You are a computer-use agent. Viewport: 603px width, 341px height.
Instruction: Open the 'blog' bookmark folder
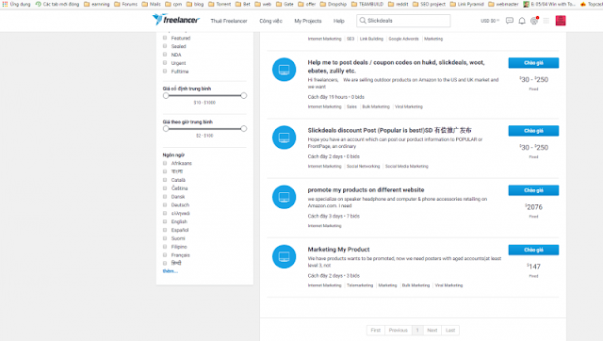(195, 4)
